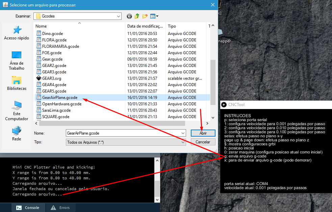Viewport: 332px width, 212px height.
Task: Click 'Mini CNC Plotter alive and kicking!' console line
Action: click(x=54, y=167)
